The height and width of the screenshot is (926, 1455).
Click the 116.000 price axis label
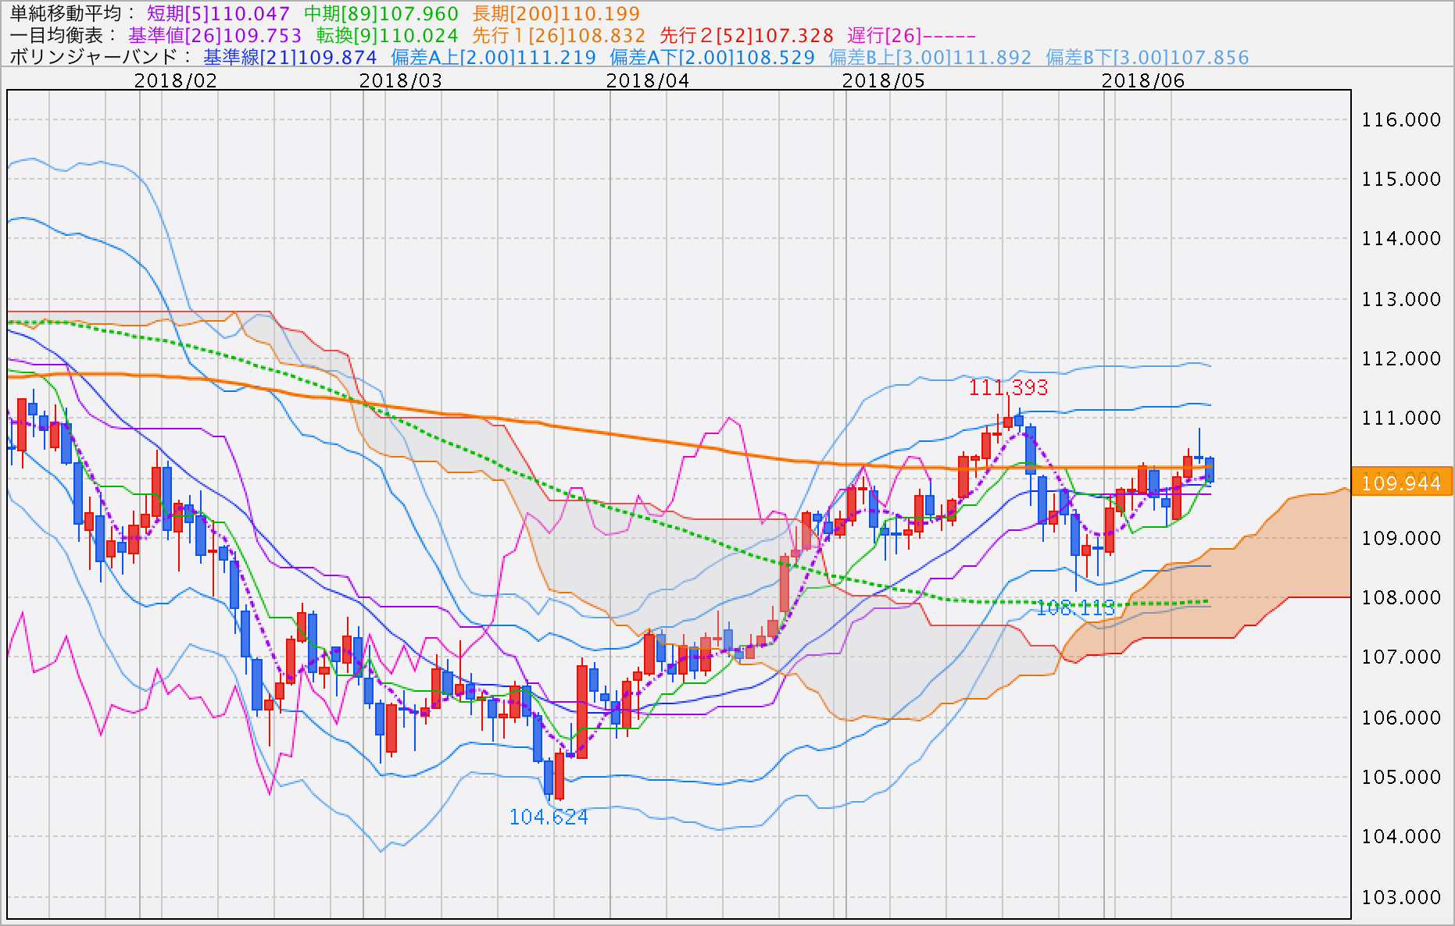click(x=1401, y=119)
